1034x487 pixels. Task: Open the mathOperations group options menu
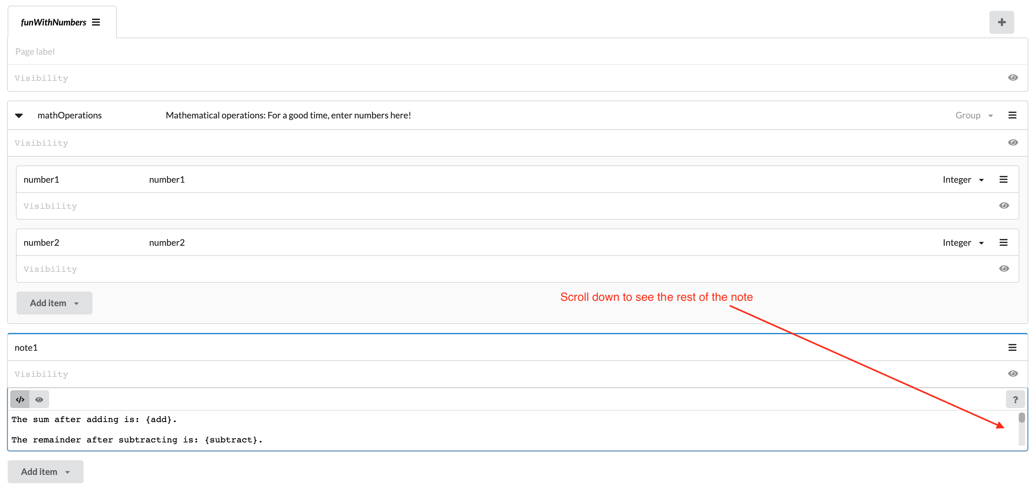coord(1013,115)
